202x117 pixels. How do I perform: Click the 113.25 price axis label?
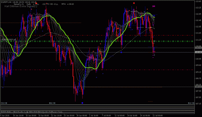tap(198, 8)
